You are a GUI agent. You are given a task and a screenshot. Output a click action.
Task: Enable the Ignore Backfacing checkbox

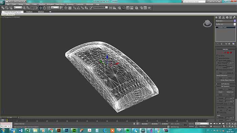(217, 58)
